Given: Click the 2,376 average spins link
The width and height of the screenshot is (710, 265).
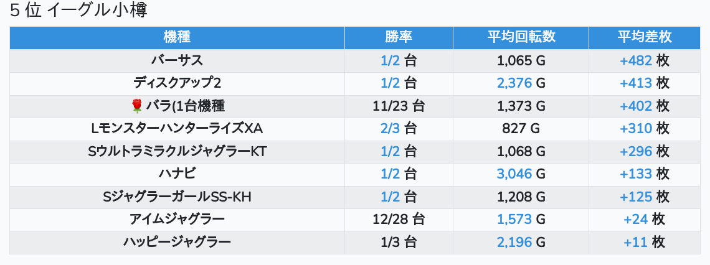Looking at the screenshot, I should point(514,83).
